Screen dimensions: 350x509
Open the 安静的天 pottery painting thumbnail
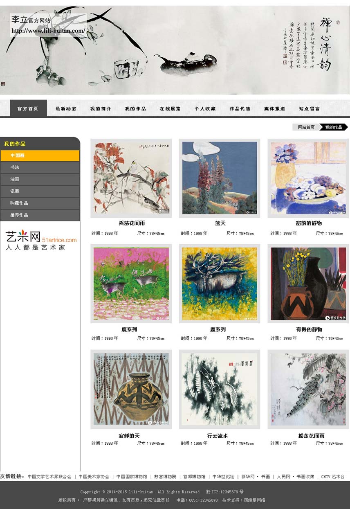[x=131, y=389]
